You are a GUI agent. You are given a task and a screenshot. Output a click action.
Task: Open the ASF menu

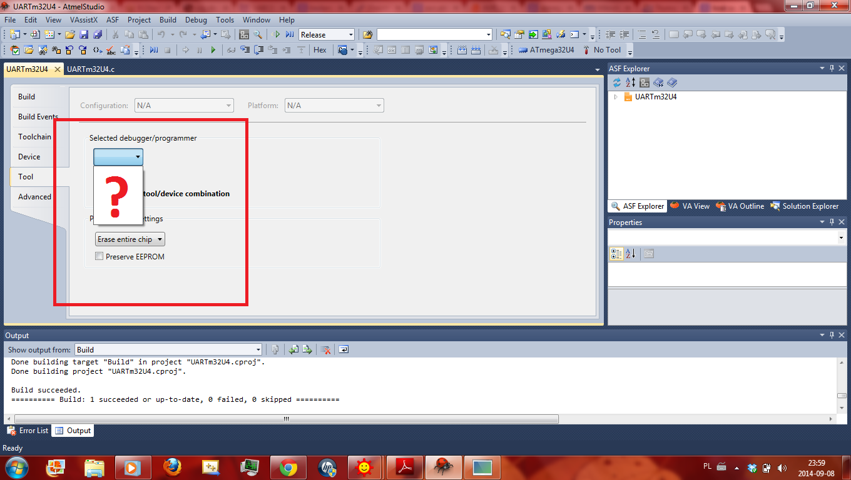(113, 20)
